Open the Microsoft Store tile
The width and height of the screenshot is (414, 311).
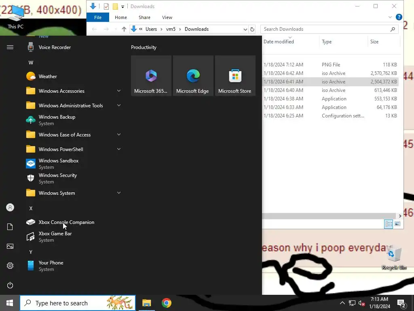pos(235,76)
